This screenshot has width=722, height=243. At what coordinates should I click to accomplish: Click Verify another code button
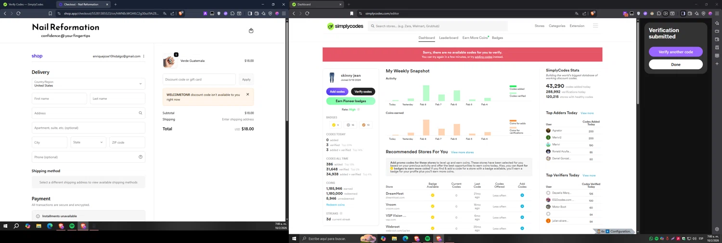pos(676,52)
